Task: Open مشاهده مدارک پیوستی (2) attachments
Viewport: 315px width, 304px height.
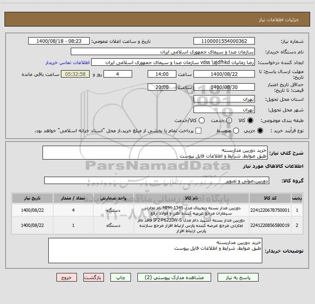Action: coord(174,277)
